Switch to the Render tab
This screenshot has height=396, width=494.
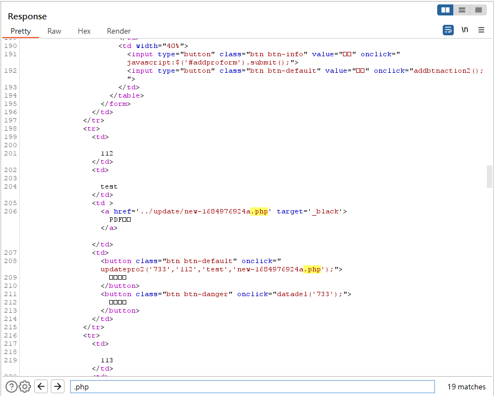(x=119, y=31)
